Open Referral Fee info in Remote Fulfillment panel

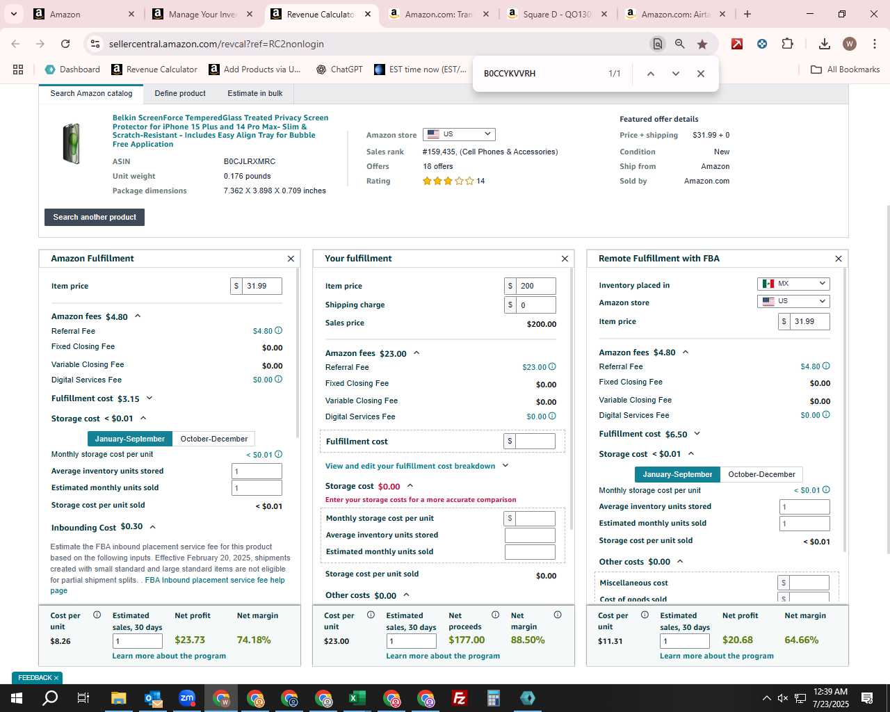click(x=826, y=366)
